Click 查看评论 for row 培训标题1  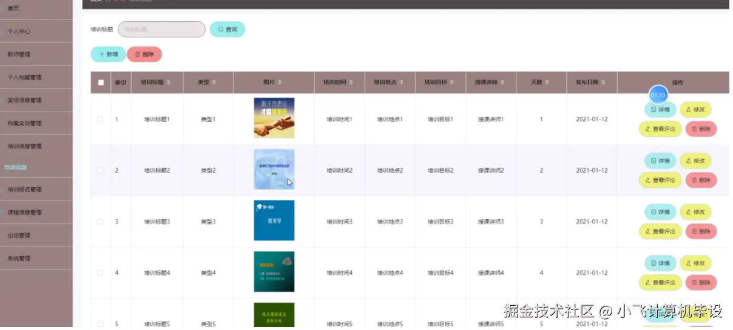click(660, 129)
